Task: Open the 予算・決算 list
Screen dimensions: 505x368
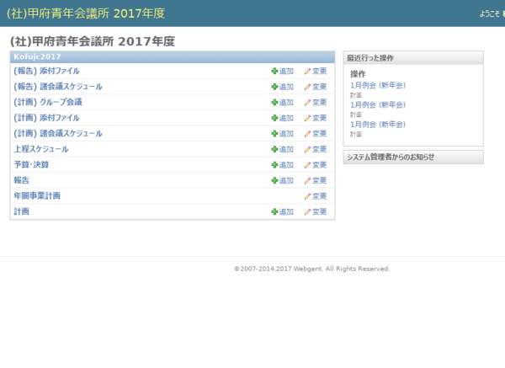Action: tap(31, 165)
